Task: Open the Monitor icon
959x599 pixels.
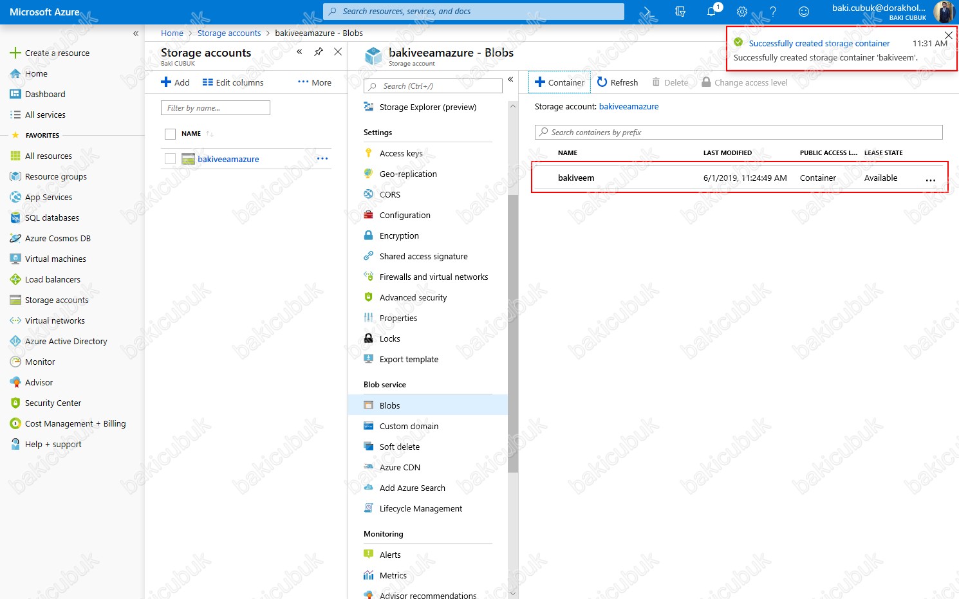Action: click(15, 362)
